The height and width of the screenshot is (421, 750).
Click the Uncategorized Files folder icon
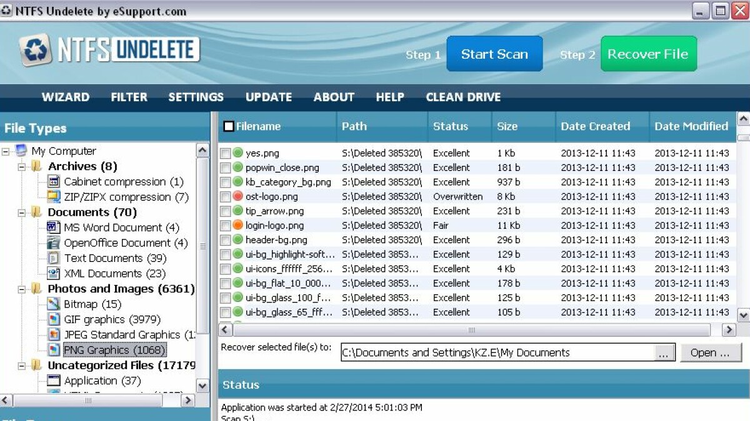coord(37,365)
